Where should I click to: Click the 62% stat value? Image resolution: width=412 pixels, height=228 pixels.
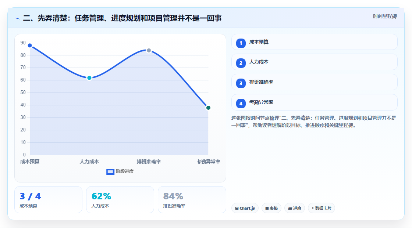click(101, 196)
